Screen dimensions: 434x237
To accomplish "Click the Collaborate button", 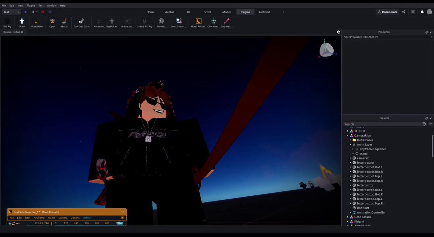I will (x=387, y=12).
